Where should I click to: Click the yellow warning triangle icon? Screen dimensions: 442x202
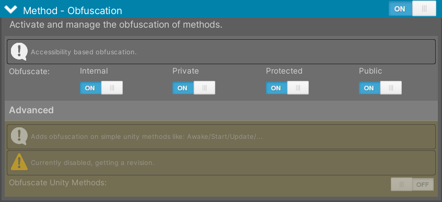click(x=19, y=162)
